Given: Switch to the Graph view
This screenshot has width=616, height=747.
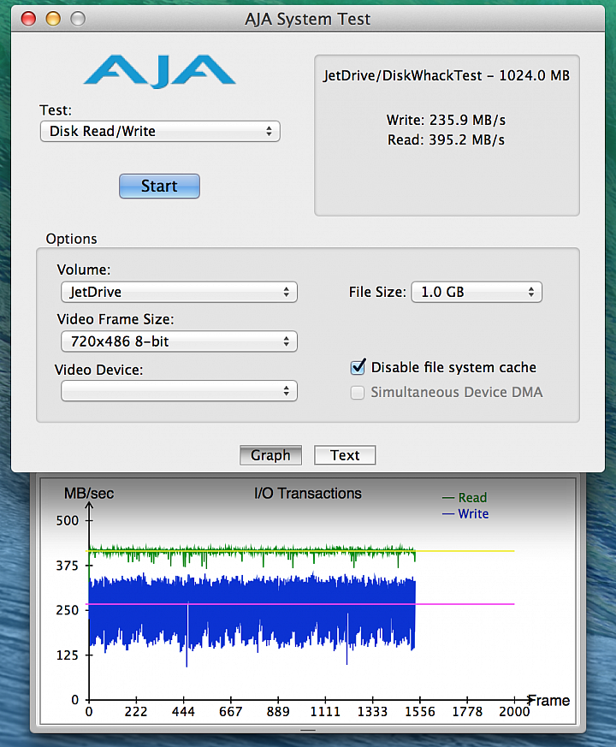Looking at the screenshot, I should pyautogui.click(x=270, y=455).
